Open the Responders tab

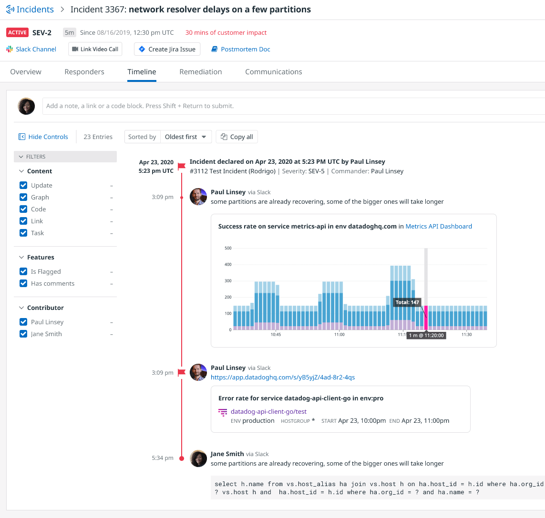[x=84, y=71]
